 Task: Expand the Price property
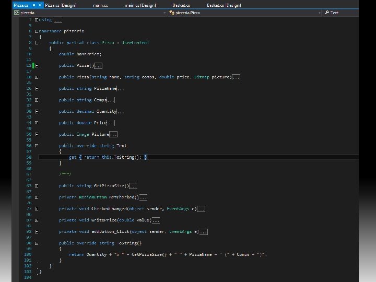click(37, 123)
